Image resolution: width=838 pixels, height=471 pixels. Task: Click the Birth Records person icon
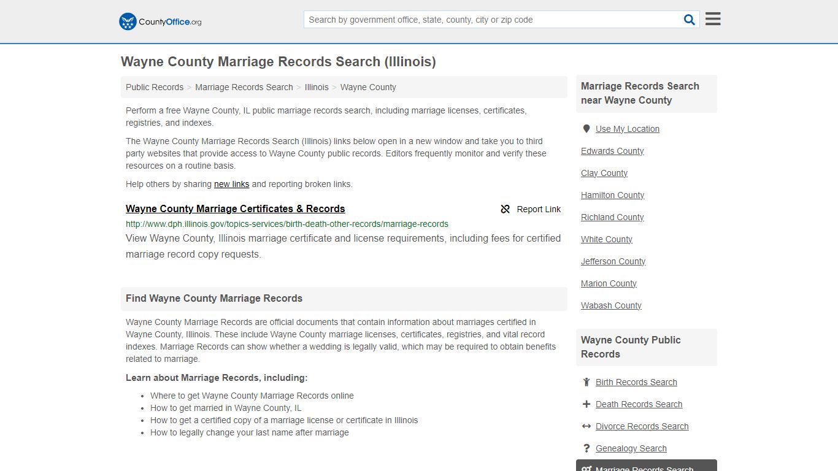pos(586,382)
